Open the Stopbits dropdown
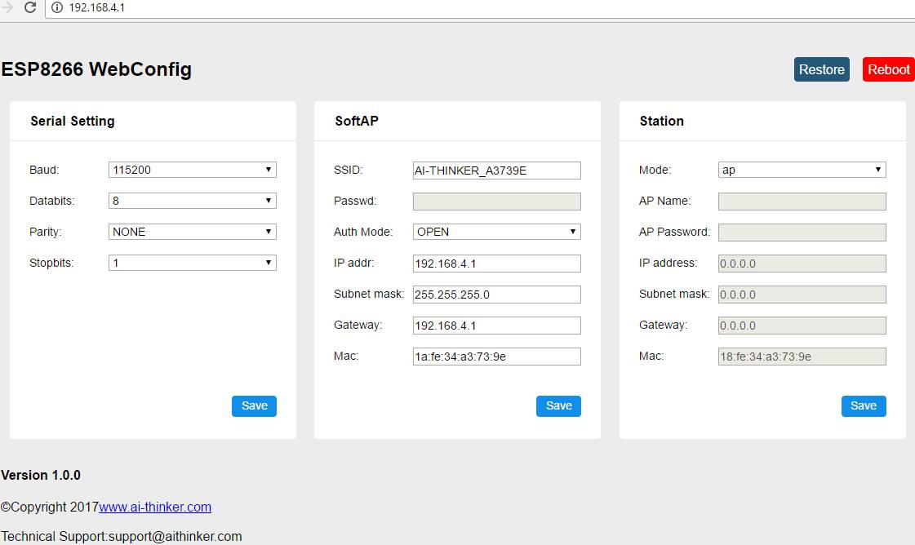Image resolution: width=915 pixels, height=545 pixels. (193, 263)
